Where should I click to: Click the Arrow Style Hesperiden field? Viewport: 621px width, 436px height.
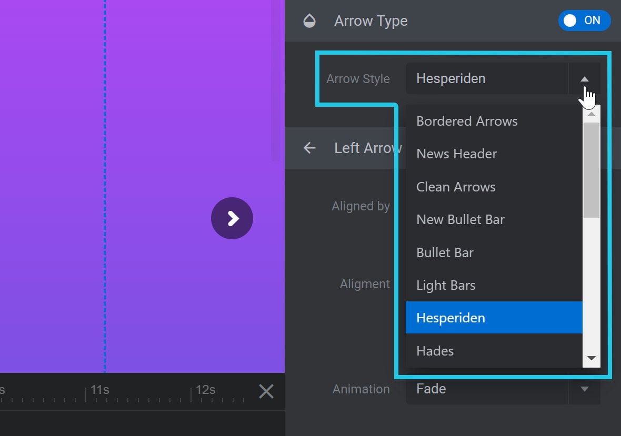pos(487,79)
